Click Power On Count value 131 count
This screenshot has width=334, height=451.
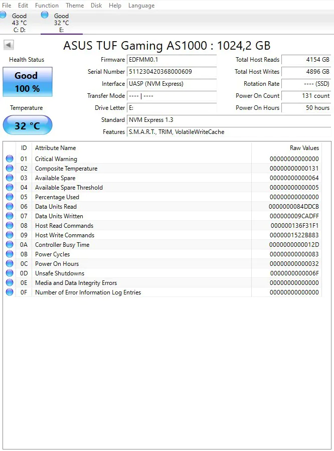click(306, 96)
